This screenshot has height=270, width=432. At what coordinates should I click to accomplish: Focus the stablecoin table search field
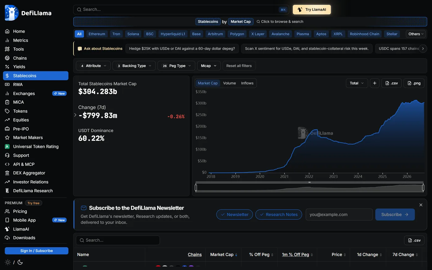(x=118, y=240)
